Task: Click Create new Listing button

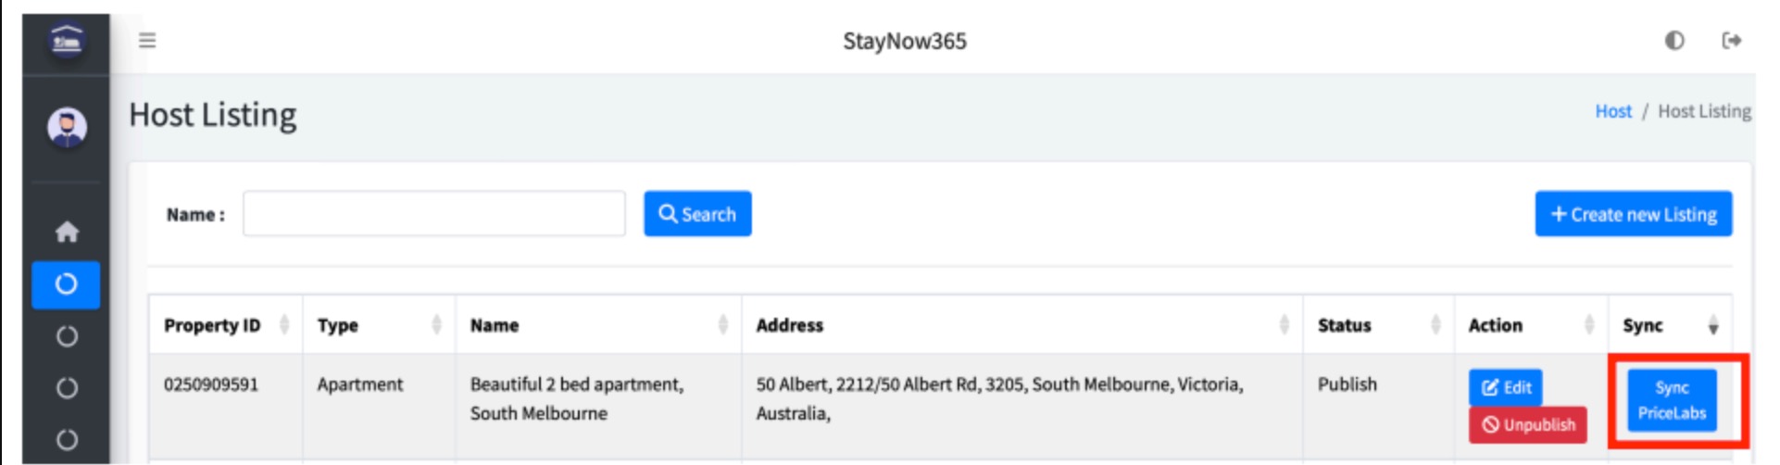Action: click(1634, 214)
